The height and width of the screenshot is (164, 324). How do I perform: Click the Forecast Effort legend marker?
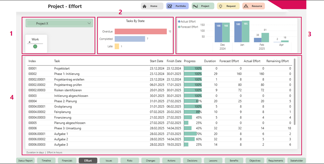pos(179,27)
